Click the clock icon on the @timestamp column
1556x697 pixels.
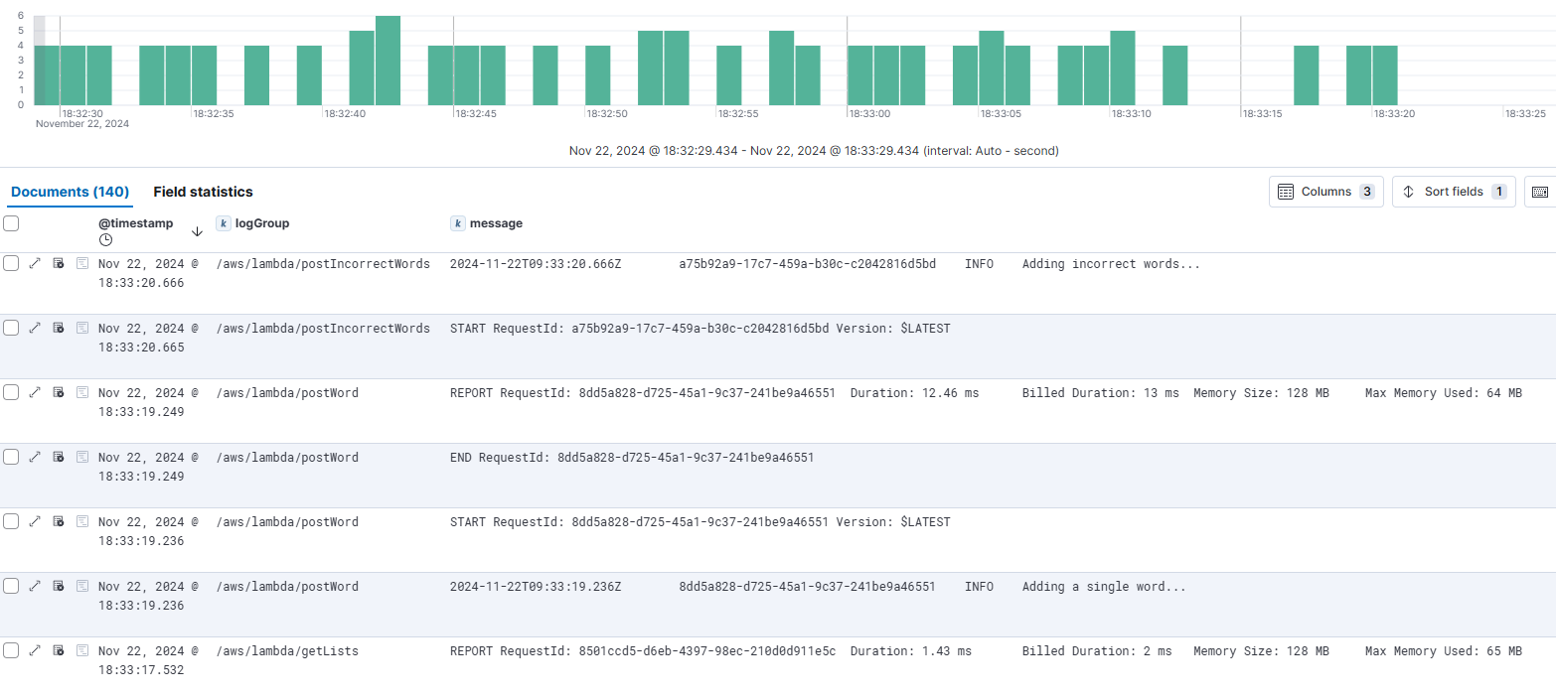point(104,238)
